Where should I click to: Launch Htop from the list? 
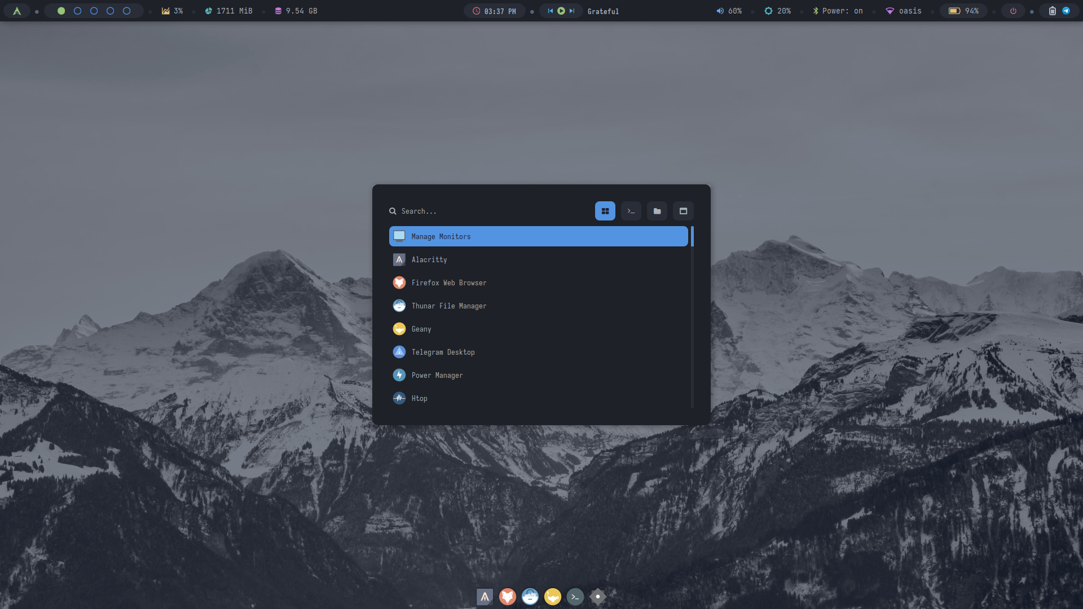click(419, 398)
